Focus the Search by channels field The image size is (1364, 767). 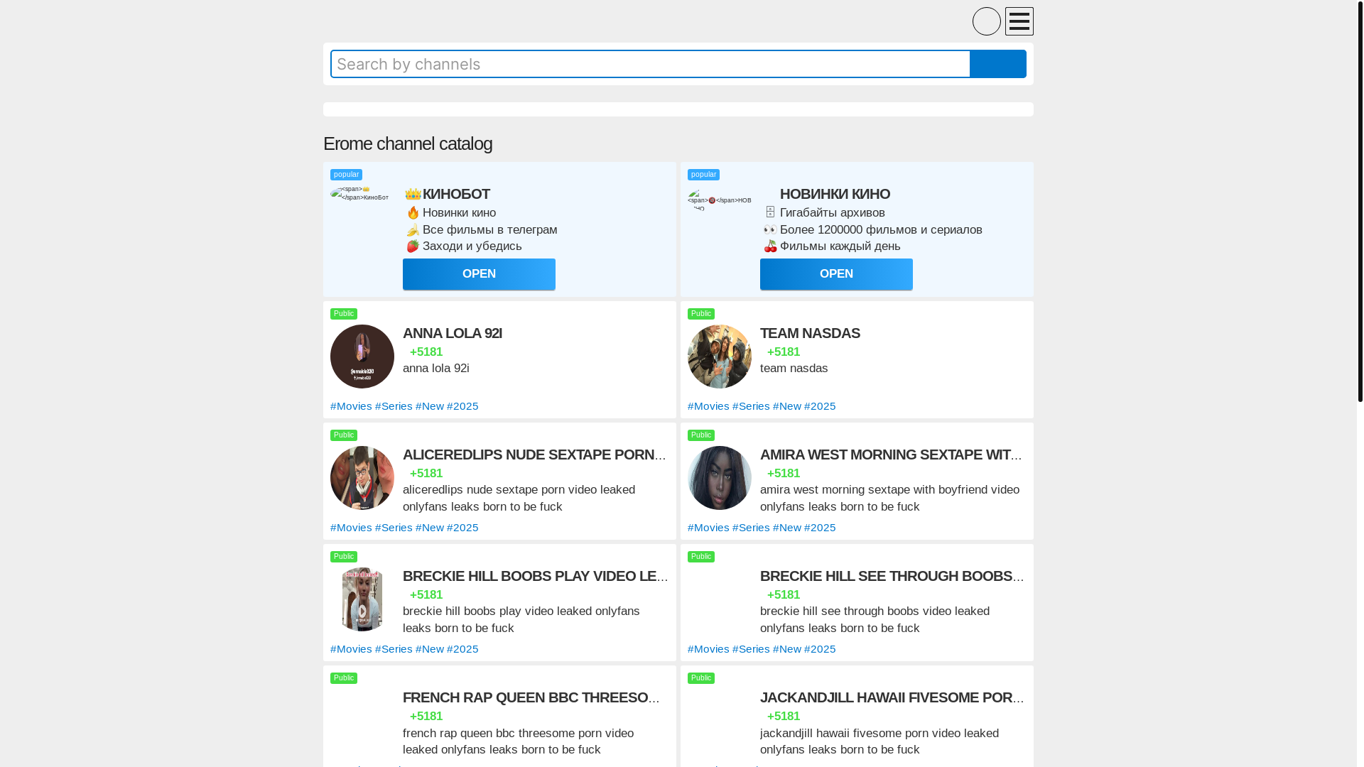(x=650, y=64)
